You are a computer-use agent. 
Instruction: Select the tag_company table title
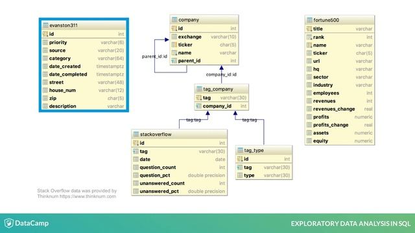[x=218, y=89]
